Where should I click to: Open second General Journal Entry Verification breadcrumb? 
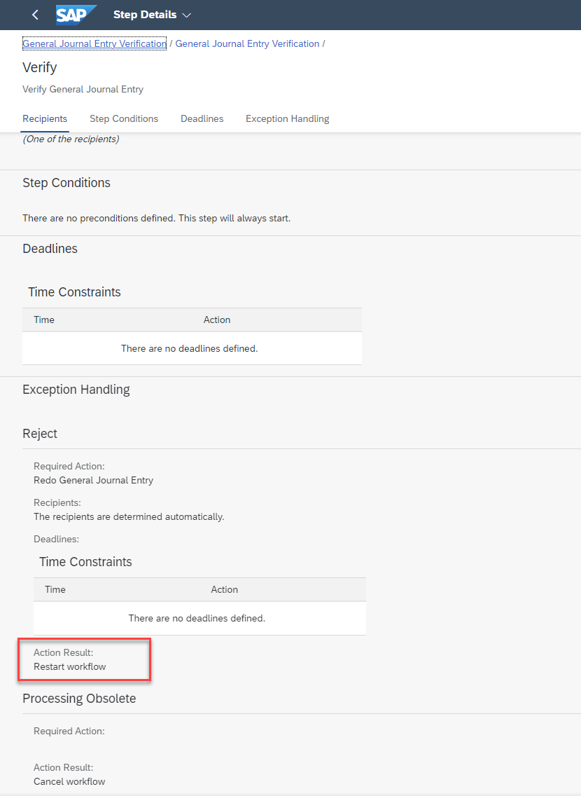click(247, 43)
